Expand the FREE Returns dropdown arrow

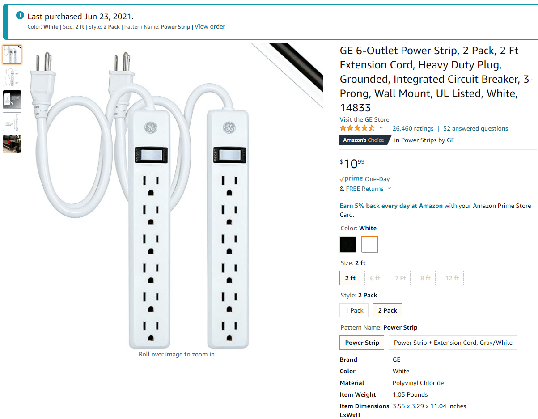click(x=389, y=189)
